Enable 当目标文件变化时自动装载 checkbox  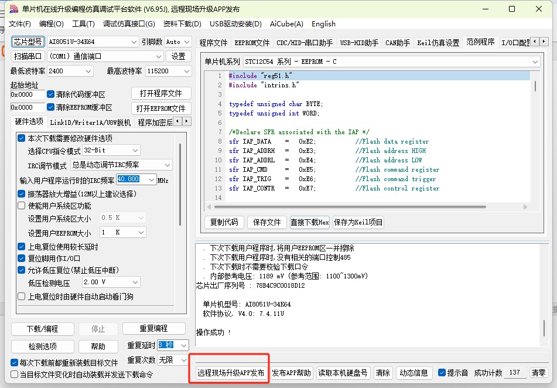click(x=14, y=374)
